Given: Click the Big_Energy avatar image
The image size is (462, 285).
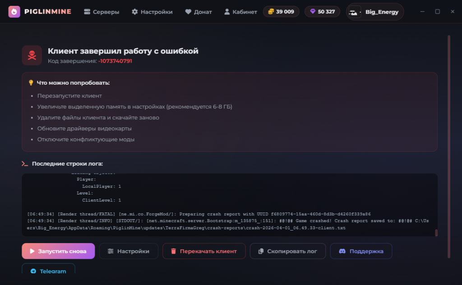Looking at the screenshot, I should [355, 12].
